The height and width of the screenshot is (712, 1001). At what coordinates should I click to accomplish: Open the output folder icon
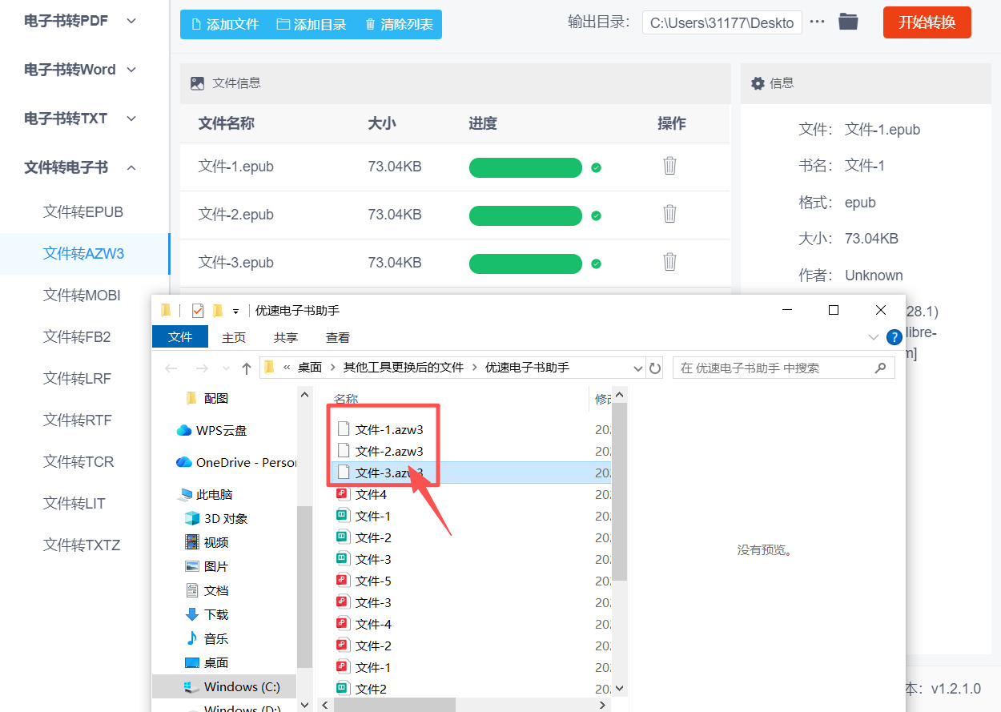tap(848, 22)
